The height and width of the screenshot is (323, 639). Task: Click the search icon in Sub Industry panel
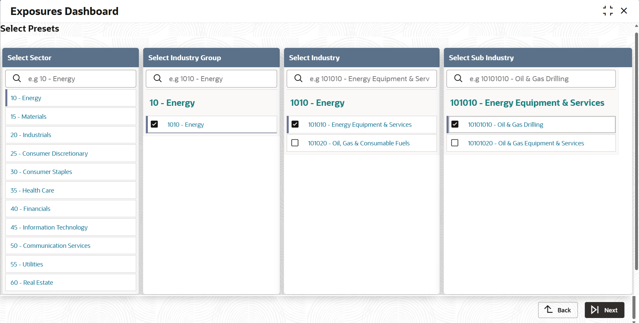(x=458, y=79)
